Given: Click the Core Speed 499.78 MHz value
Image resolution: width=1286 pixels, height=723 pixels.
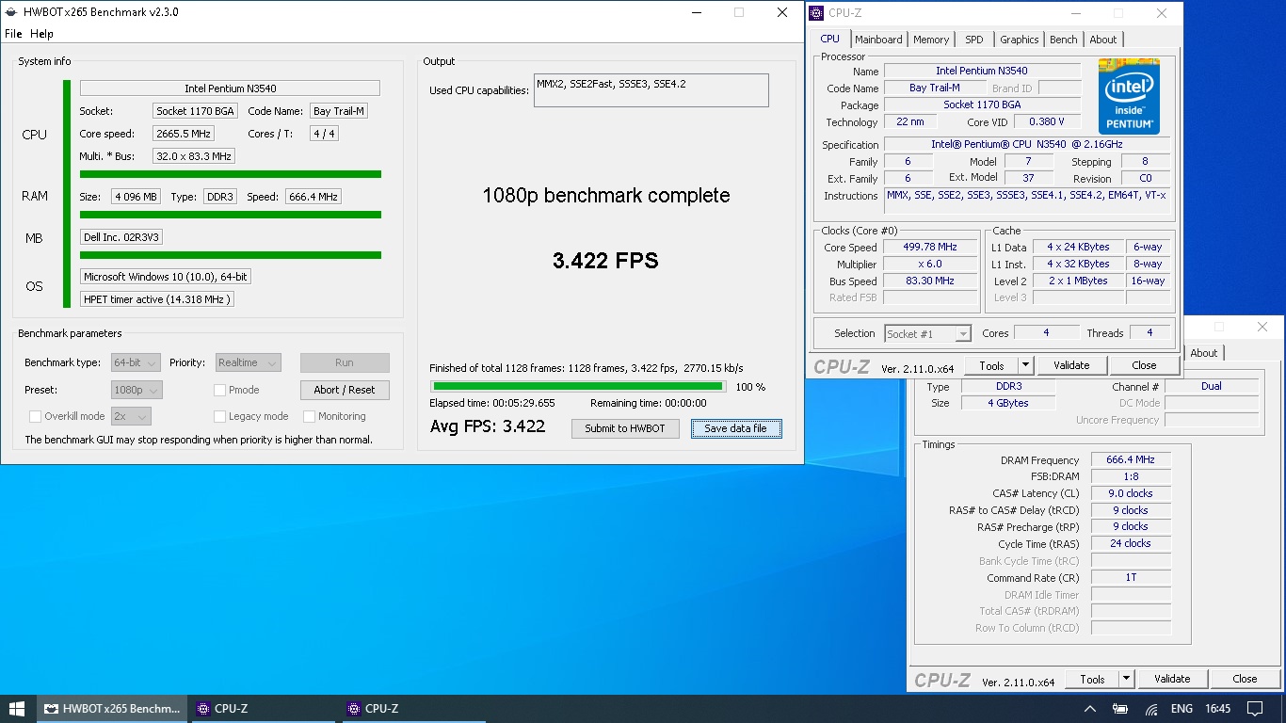Looking at the screenshot, I should point(929,248).
